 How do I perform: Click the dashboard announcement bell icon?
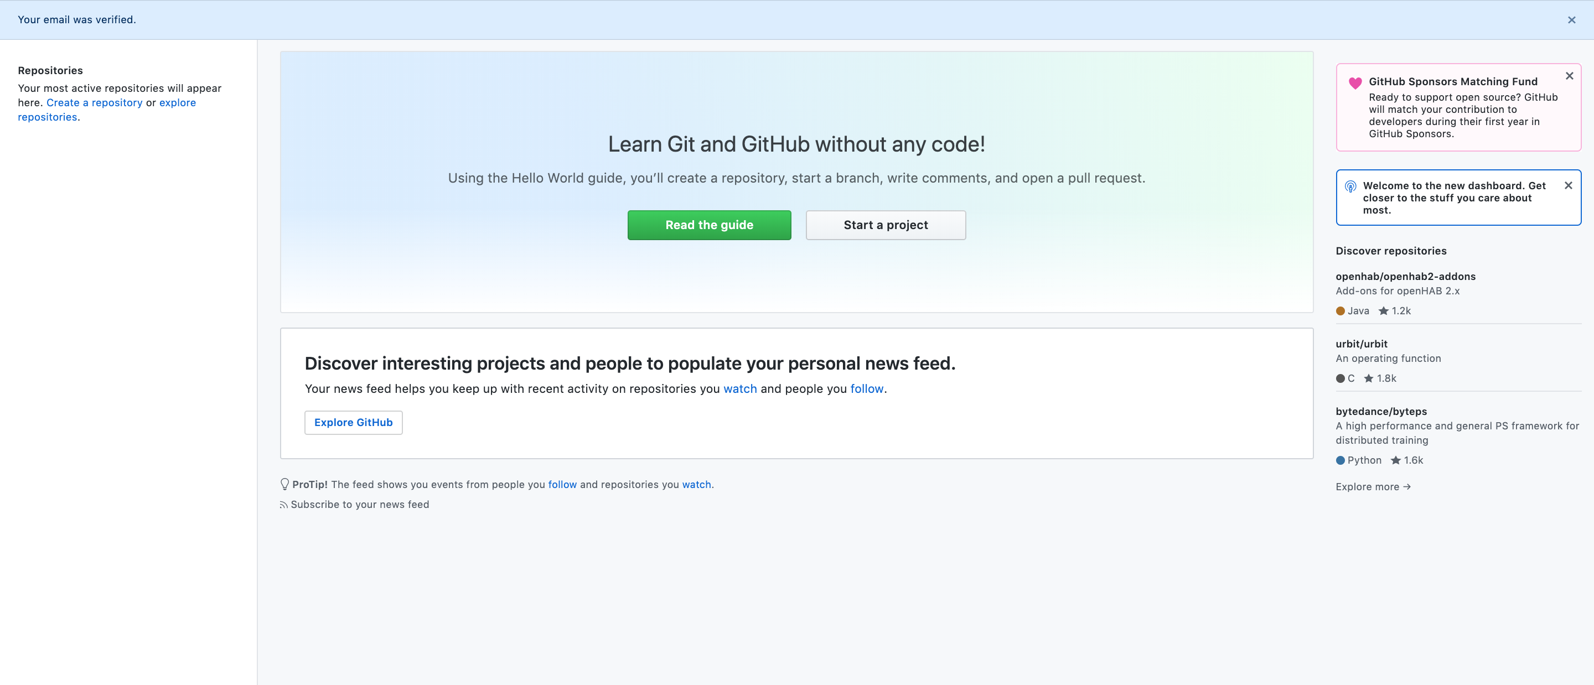coord(1350,187)
